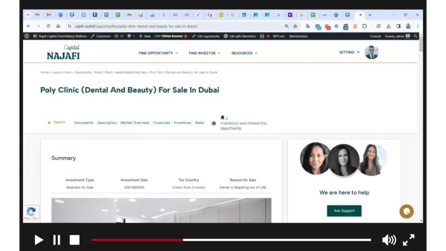Click the browser forward arrow
The width and height of the screenshot is (446, 251).
pos(38,26)
